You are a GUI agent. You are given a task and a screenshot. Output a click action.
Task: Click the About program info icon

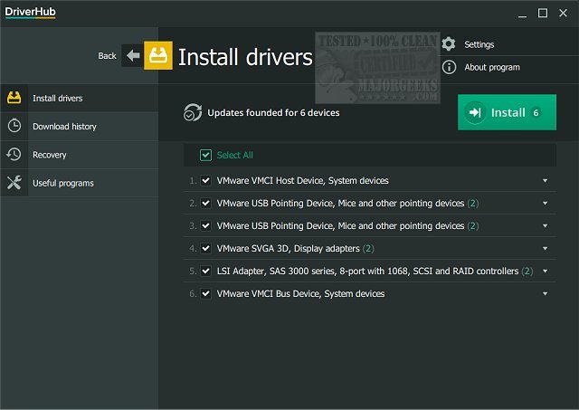(449, 67)
